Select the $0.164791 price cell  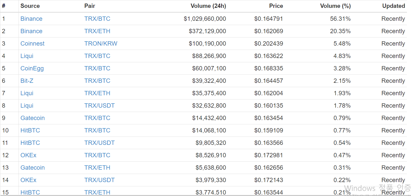[269, 19]
